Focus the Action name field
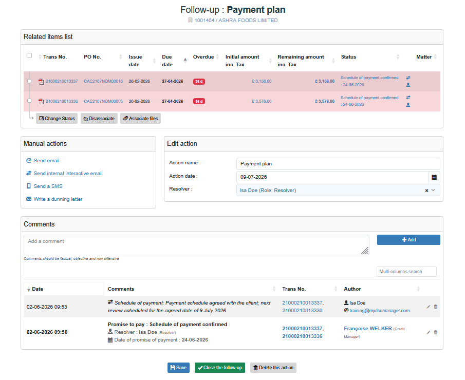This screenshot has width=465, height=380. click(338, 164)
